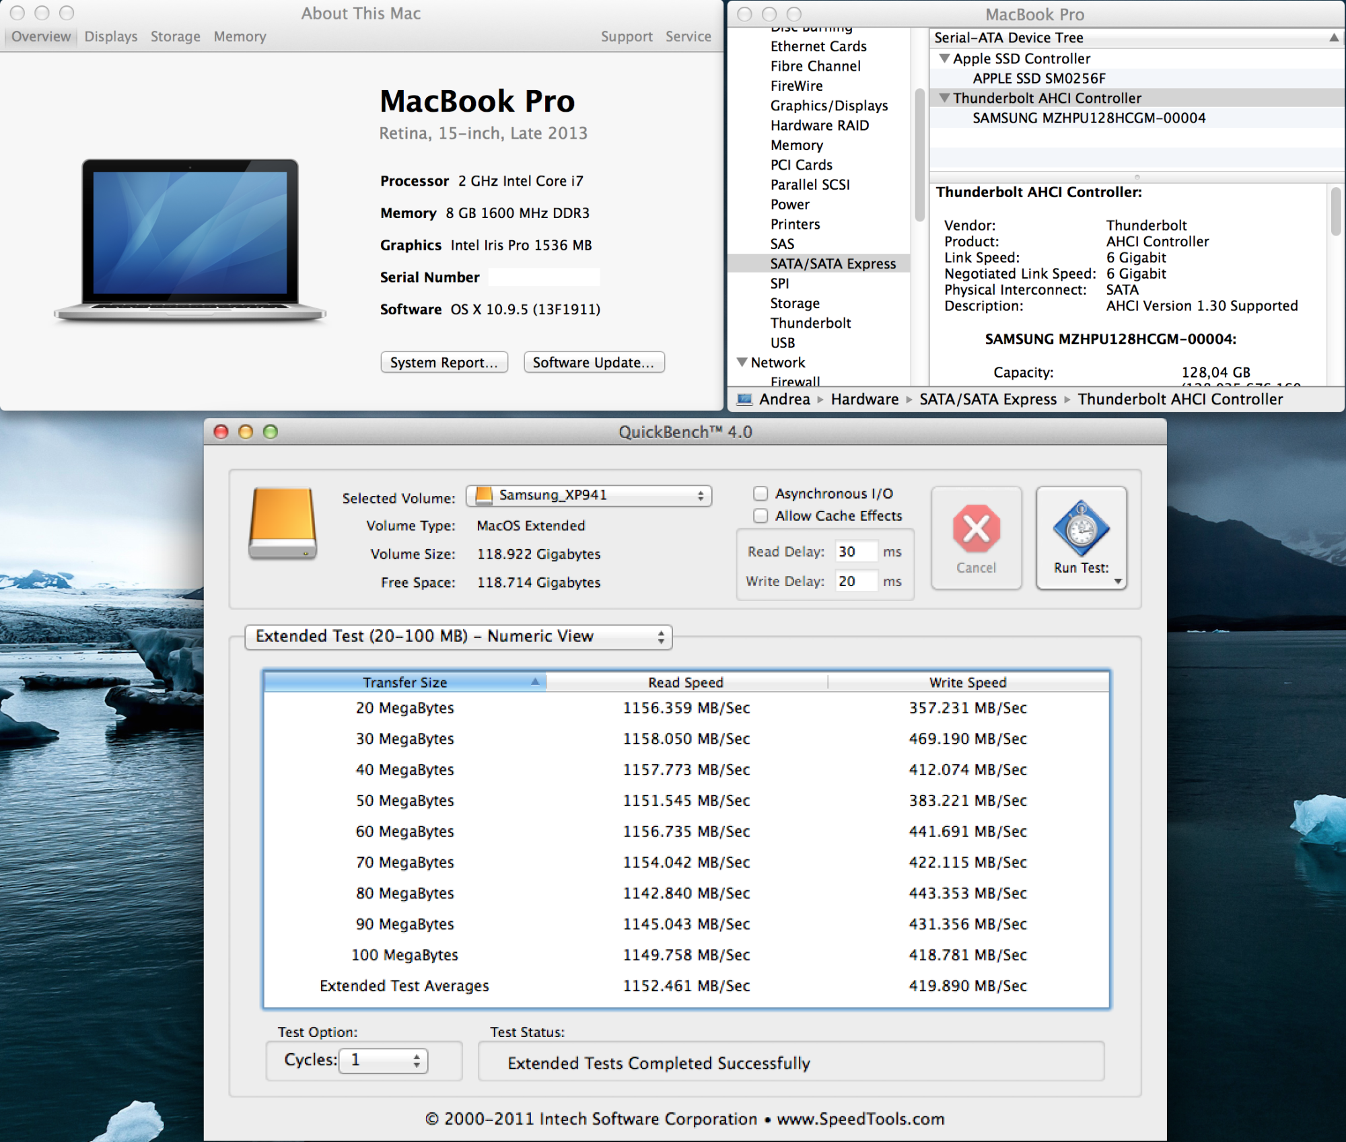Select USB in sidebar

click(782, 343)
